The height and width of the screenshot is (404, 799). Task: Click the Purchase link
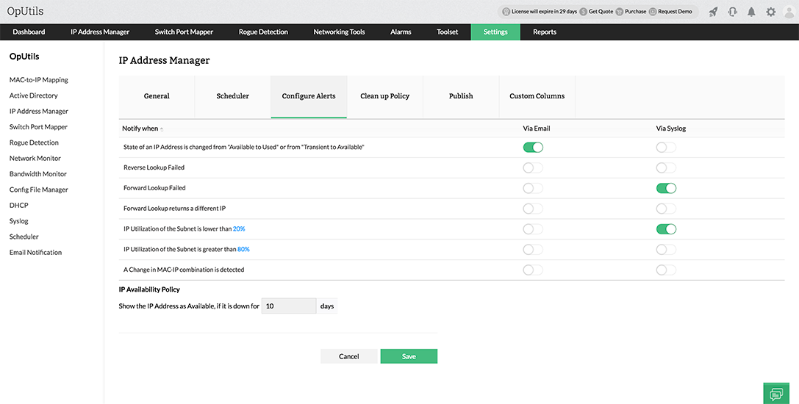pyautogui.click(x=635, y=11)
